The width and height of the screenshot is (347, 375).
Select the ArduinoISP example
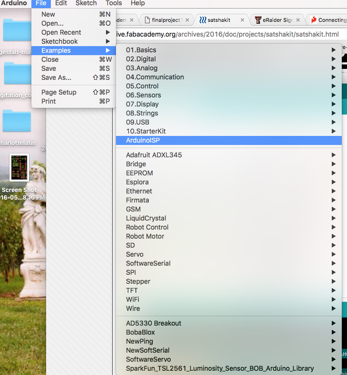229,140
